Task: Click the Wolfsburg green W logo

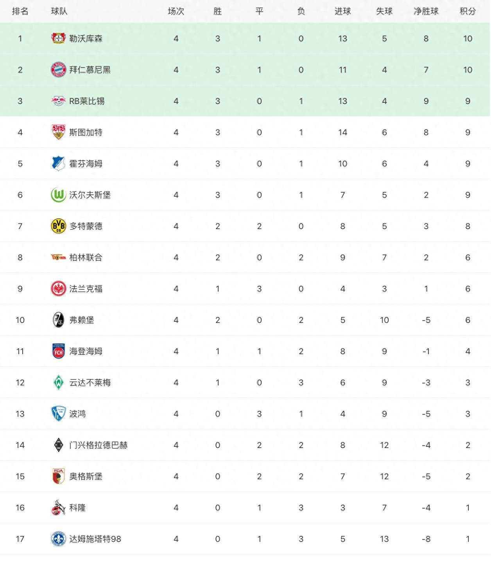Action: 59,195
